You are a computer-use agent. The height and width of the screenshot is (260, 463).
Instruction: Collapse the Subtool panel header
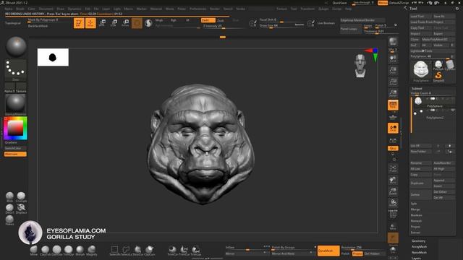[417, 88]
